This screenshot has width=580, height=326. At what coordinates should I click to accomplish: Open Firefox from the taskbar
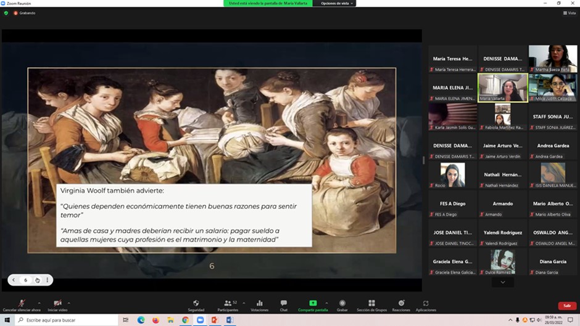click(155, 320)
